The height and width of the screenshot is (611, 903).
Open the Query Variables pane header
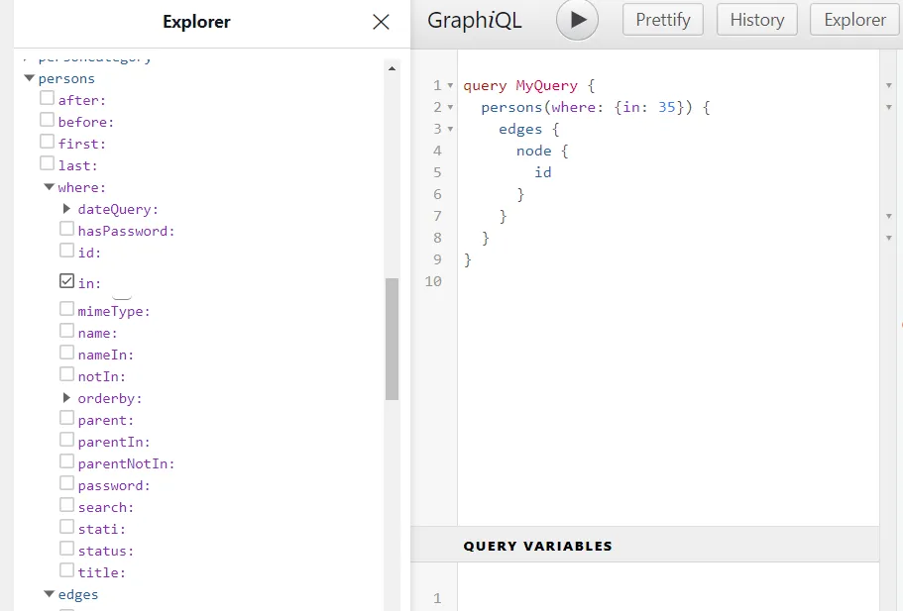tap(538, 546)
